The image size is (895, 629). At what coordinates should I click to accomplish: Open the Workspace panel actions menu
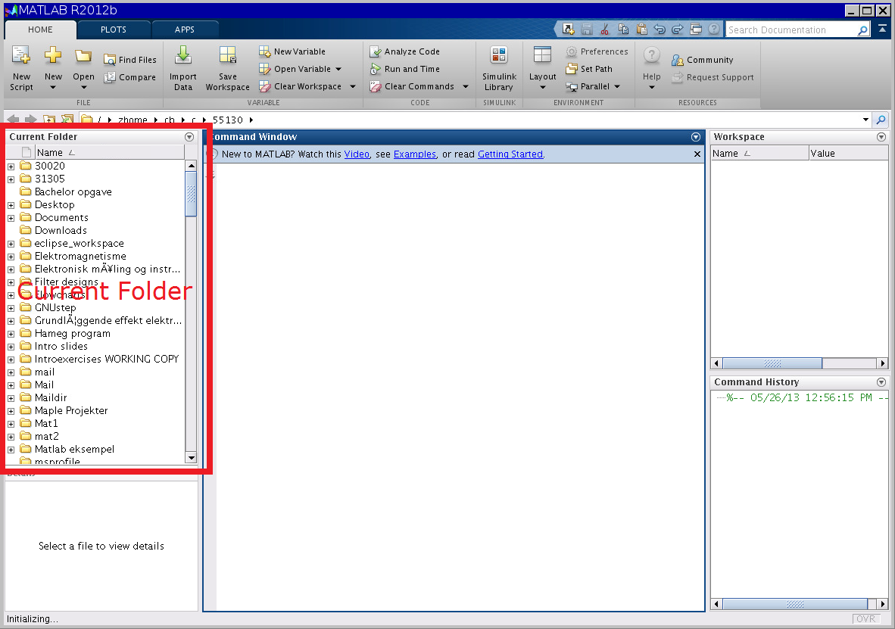(881, 137)
